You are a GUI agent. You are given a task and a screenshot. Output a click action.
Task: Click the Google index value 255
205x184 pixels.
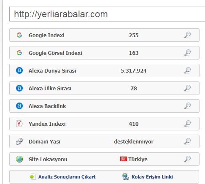coord(134,35)
